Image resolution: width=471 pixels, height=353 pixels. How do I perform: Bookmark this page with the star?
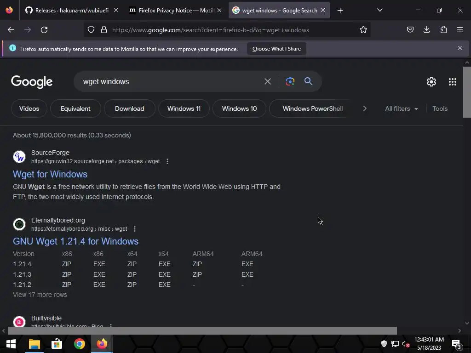point(363,30)
